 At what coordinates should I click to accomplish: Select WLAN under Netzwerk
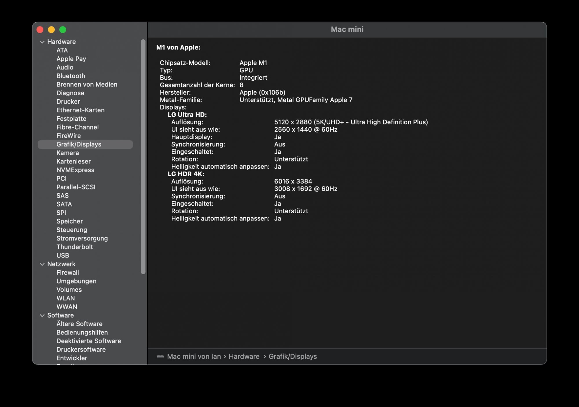click(x=65, y=298)
